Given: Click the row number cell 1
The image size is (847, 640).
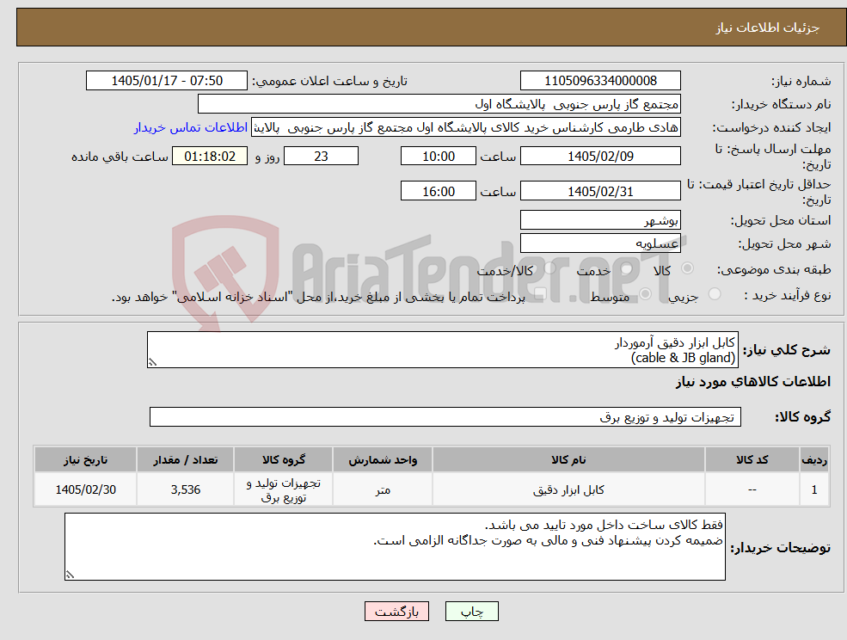Looking at the screenshot, I should 814,489.
